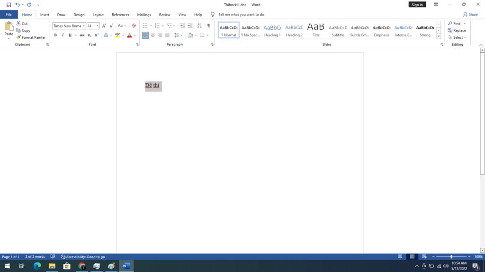Toggle Print Layout view
Screen dimensions: 485x272
(x=412, y=256)
